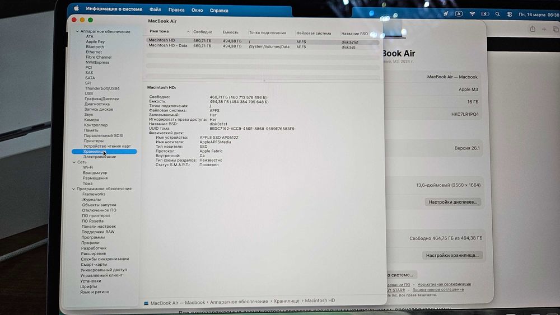Screen dimensions: 560x315
Task: Open the Файл menu
Action: click(x=155, y=10)
